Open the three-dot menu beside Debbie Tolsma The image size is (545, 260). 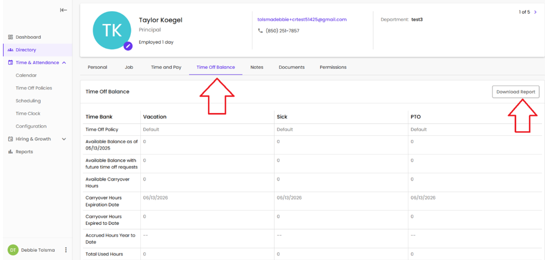coord(66,250)
